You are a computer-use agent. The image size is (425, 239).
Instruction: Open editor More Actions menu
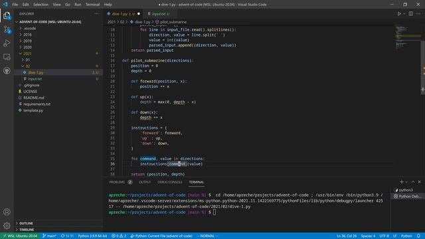pos(418,14)
